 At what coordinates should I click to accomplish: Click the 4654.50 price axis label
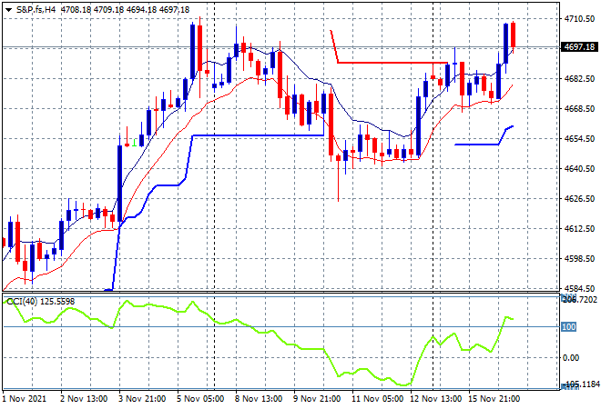coord(579,138)
